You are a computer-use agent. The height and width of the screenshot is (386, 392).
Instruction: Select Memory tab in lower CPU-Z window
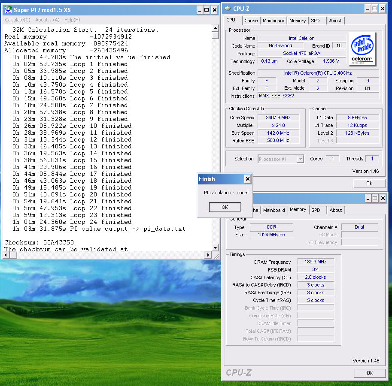pyautogui.click(x=298, y=209)
